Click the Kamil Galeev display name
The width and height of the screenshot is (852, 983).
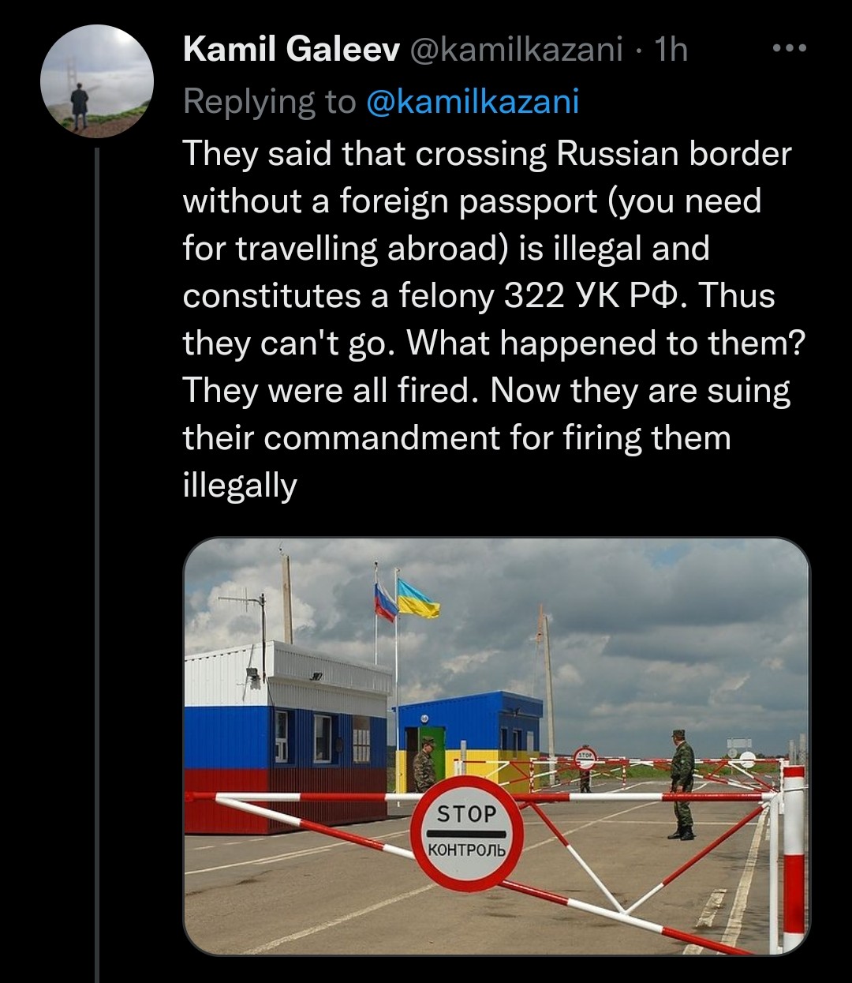click(292, 50)
